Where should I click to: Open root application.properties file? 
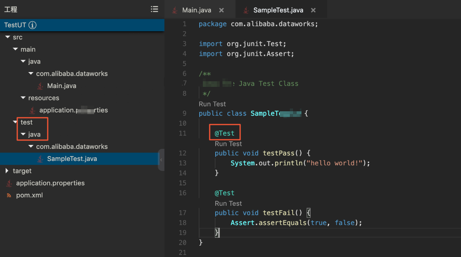pyautogui.click(x=50, y=183)
